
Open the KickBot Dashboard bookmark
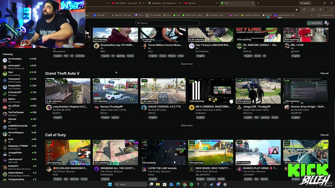[250, 15]
